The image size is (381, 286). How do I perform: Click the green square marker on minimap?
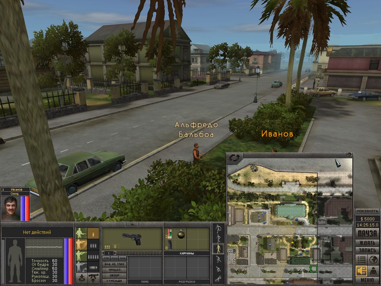pyautogui.click(x=314, y=269)
